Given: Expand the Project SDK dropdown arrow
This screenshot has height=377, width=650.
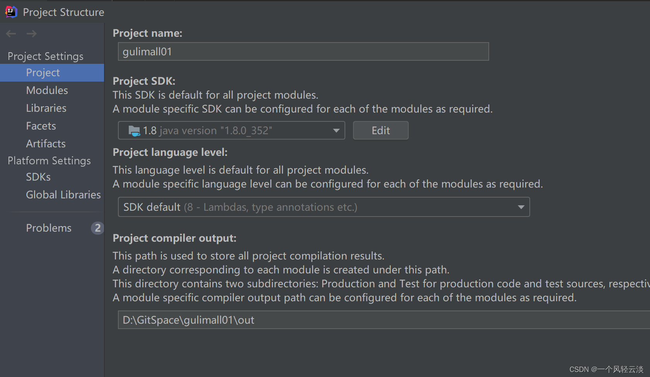Looking at the screenshot, I should tap(336, 131).
